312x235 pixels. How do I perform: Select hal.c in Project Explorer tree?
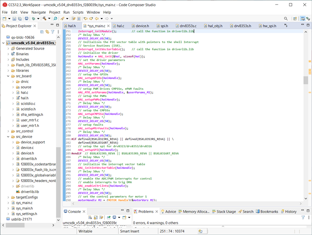(24, 93)
